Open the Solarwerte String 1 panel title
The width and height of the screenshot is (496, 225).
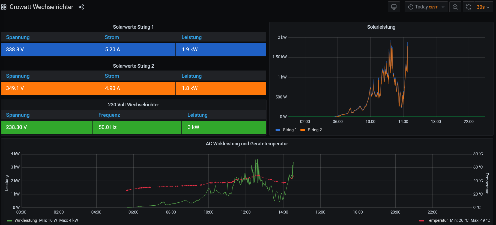tap(133, 27)
